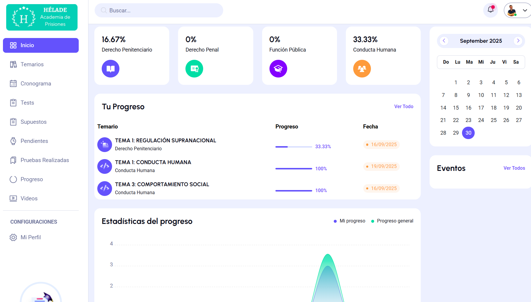Click the Conducta Humana people icon
This screenshot has height=302, width=531.
pos(362,69)
